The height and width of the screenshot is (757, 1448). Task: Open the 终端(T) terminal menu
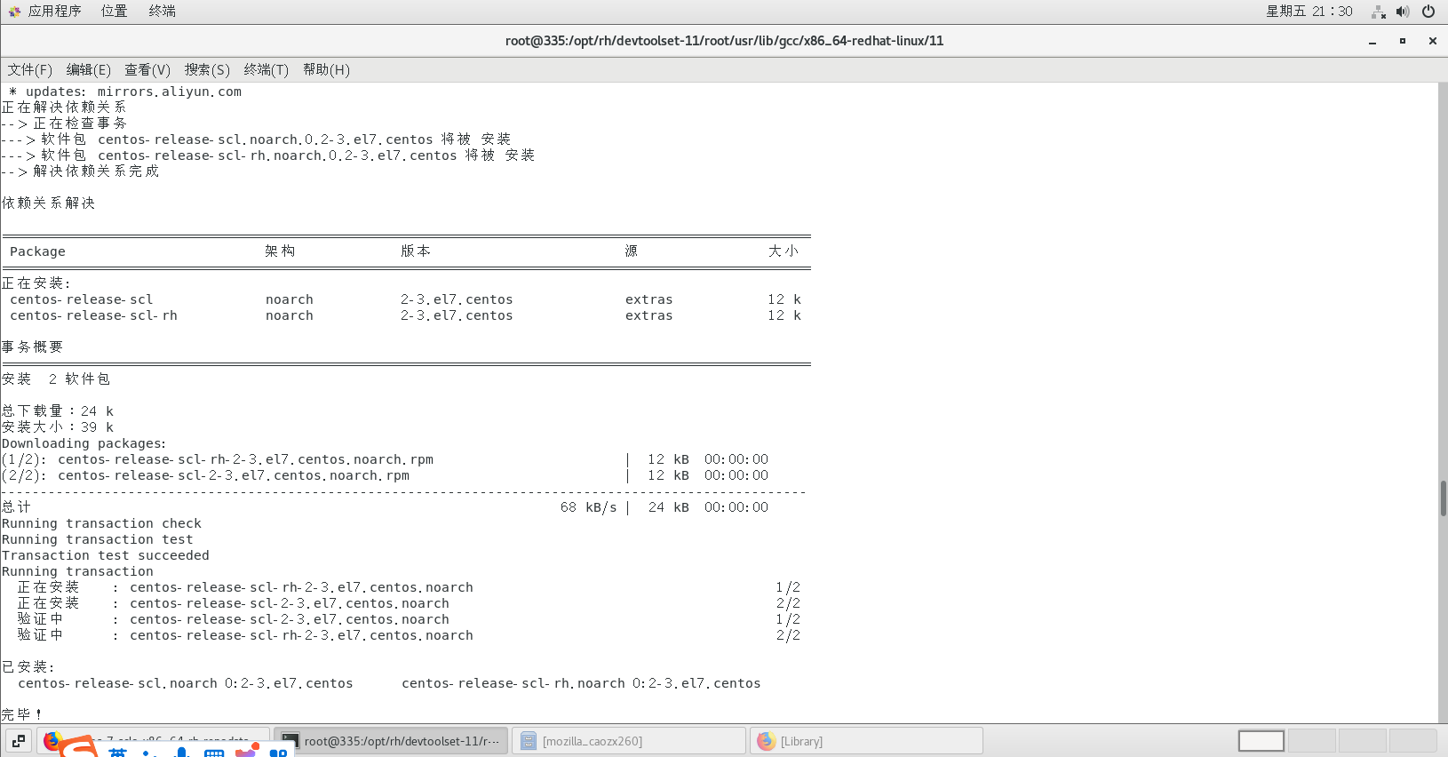tap(267, 70)
